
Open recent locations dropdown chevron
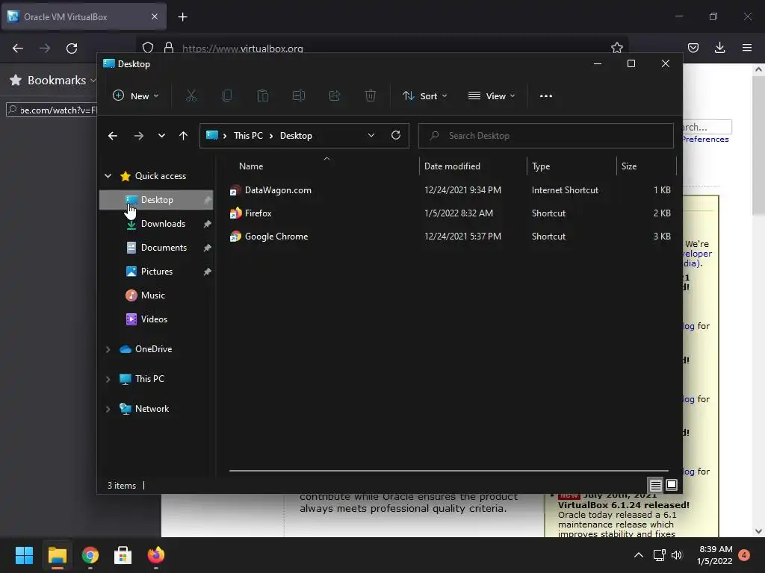[x=161, y=136]
